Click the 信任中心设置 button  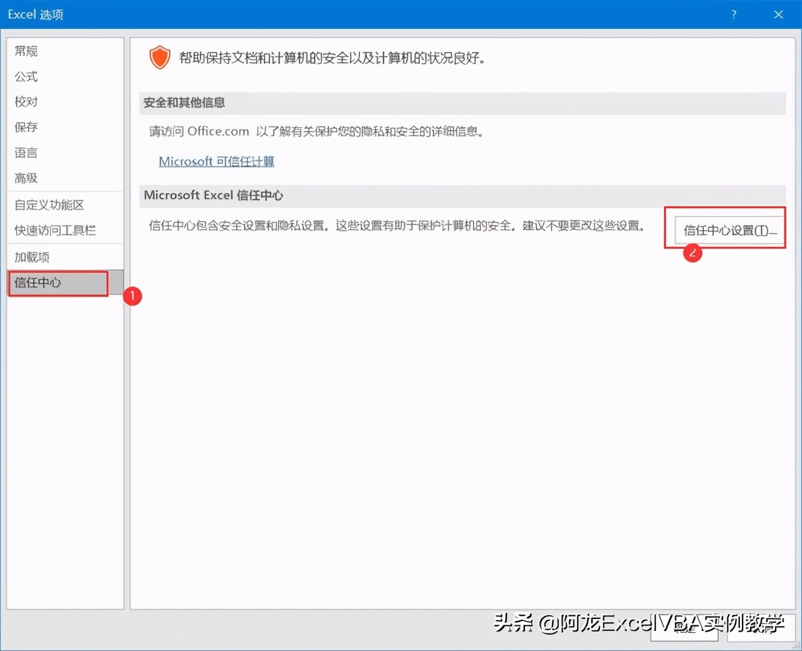tap(729, 230)
